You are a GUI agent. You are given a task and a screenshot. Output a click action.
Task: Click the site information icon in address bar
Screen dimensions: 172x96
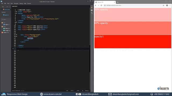point(105,5)
